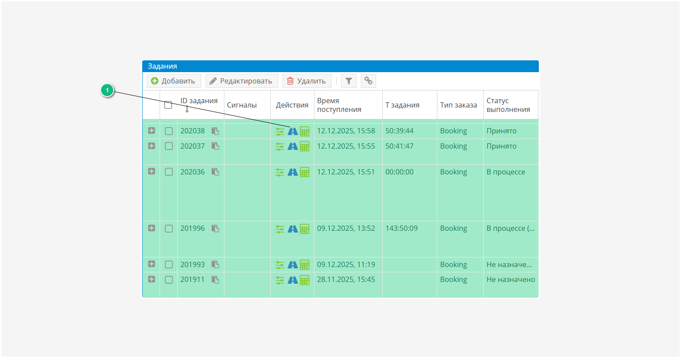Click calculator icon for task 201911
This screenshot has height=358, width=681.
coord(304,280)
